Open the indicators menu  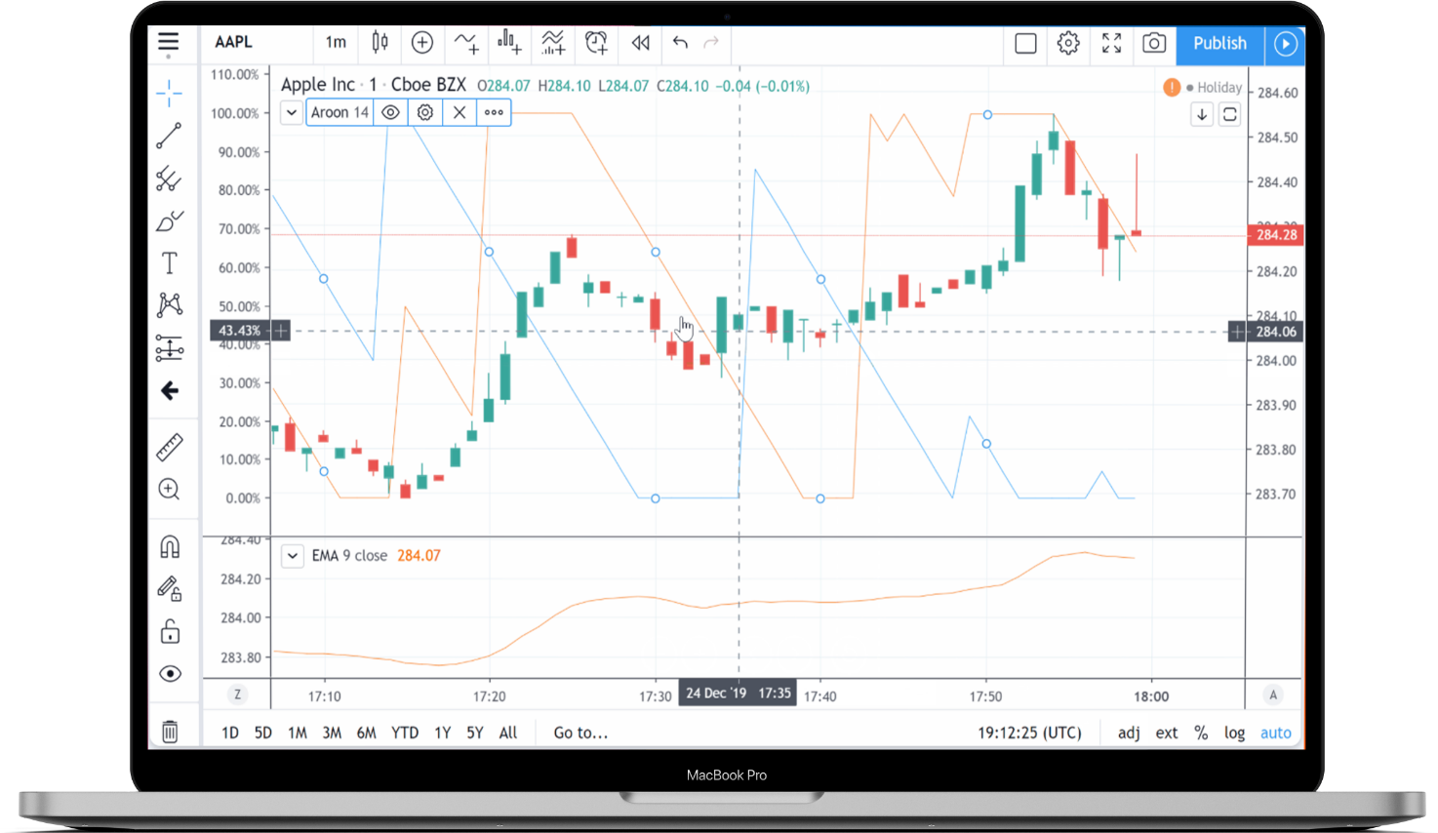[x=465, y=42]
